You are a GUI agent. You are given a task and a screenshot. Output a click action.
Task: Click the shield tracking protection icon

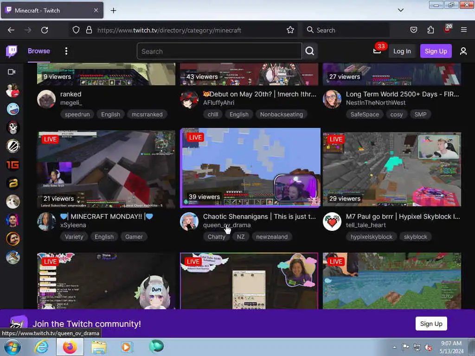(76, 30)
